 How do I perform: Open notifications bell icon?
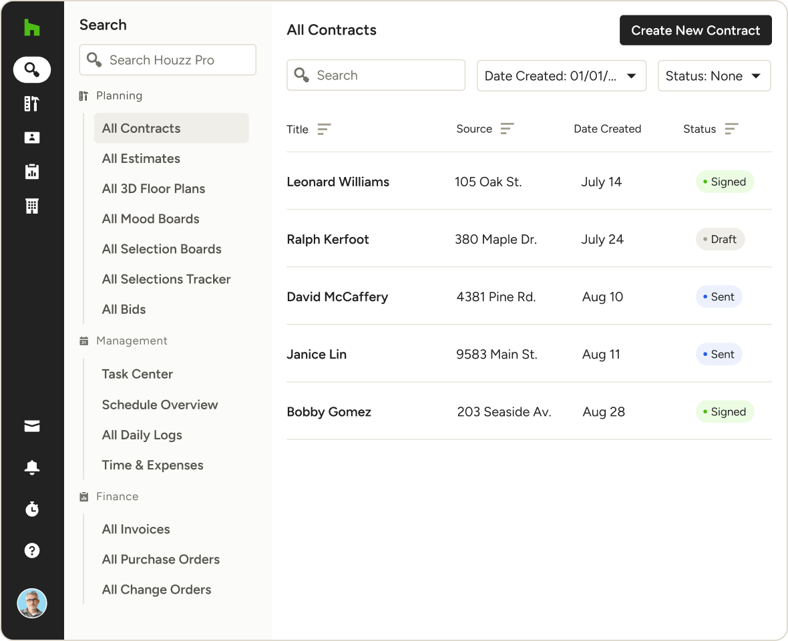(32, 468)
